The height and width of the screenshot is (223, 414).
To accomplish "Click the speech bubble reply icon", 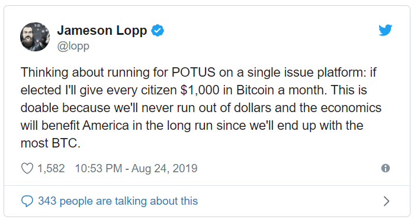I will point(27,201).
